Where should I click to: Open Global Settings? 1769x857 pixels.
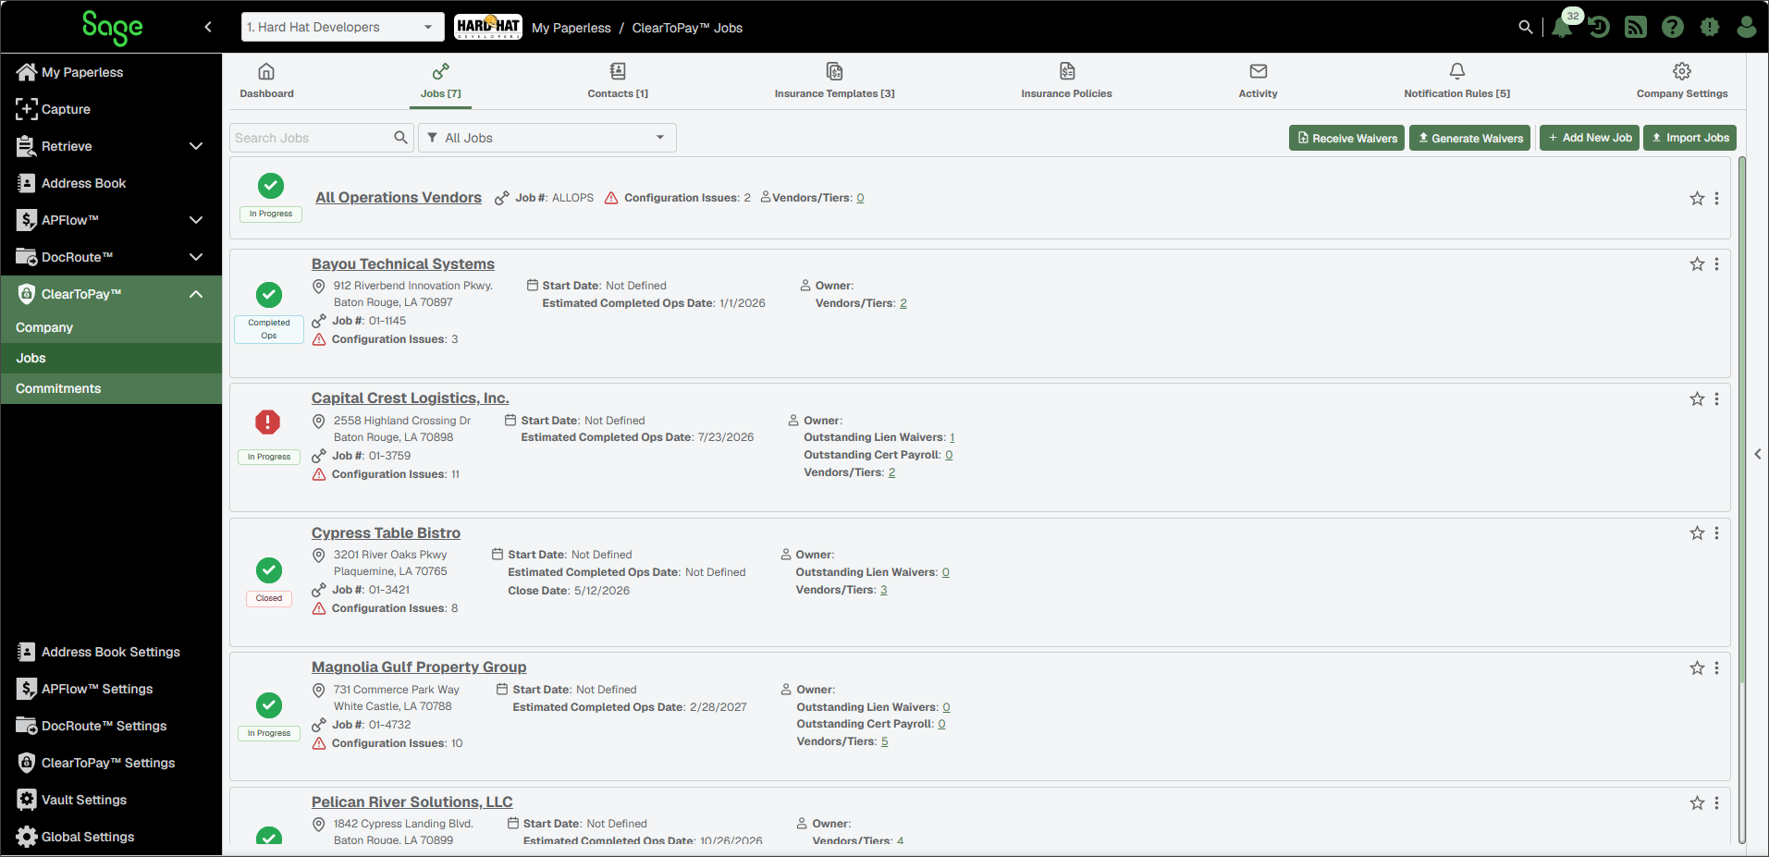(x=111, y=837)
